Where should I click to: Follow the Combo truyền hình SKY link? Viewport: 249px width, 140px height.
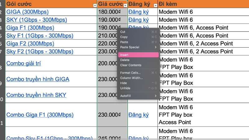(36, 95)
